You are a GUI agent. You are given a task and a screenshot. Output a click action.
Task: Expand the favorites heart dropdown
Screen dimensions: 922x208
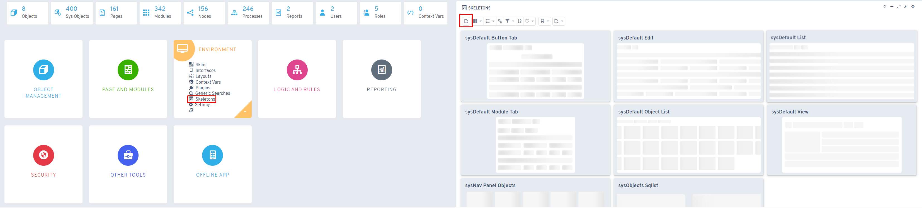click(529, 21)
